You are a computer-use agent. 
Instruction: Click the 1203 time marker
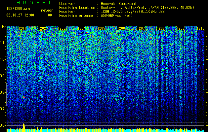tap(62, 28)
